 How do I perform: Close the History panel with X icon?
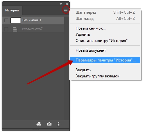[x=67, y=4]
